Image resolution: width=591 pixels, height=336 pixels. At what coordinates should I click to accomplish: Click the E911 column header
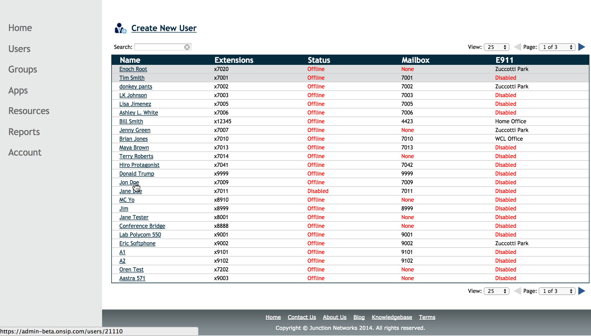click(504, 60)
